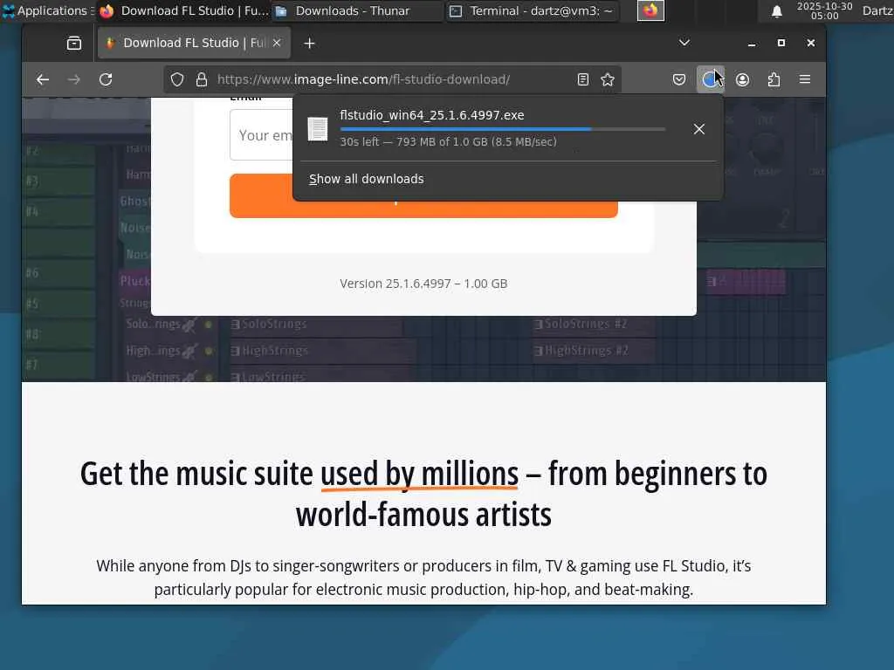Click the Dartz user menu in panel
The width and height of the screenshot is (894, 670).
coord(877,10)
